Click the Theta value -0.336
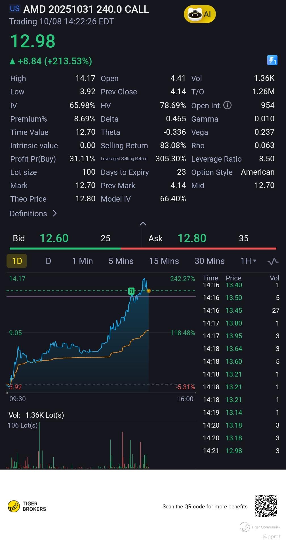This screenshot has width=286, height=543. pos(175,132)
